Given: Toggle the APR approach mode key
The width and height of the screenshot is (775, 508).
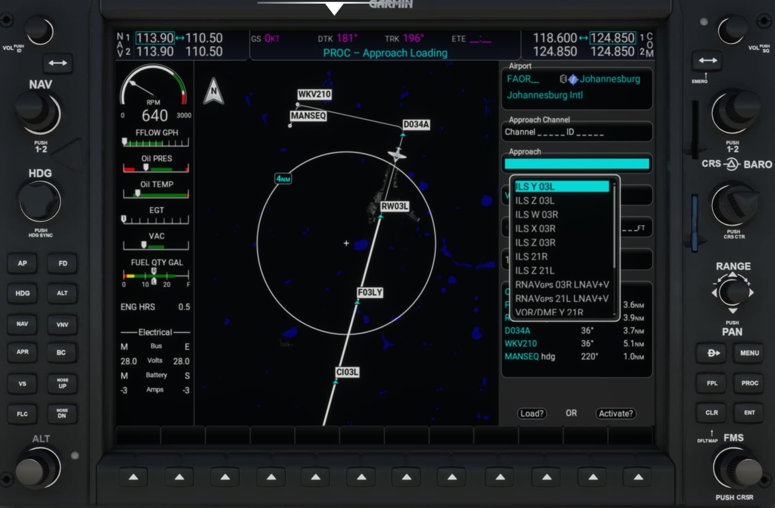Looking at the screenshot, I should [22, 352].
